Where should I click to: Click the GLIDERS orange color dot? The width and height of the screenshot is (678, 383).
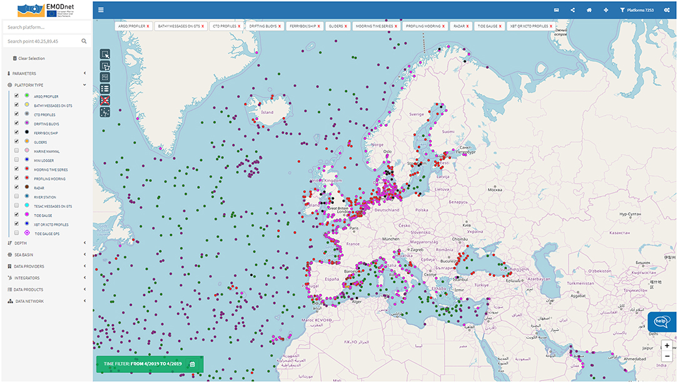tap(27, 141)
